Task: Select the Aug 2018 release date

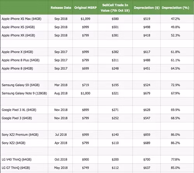Action: coord(61,93)
